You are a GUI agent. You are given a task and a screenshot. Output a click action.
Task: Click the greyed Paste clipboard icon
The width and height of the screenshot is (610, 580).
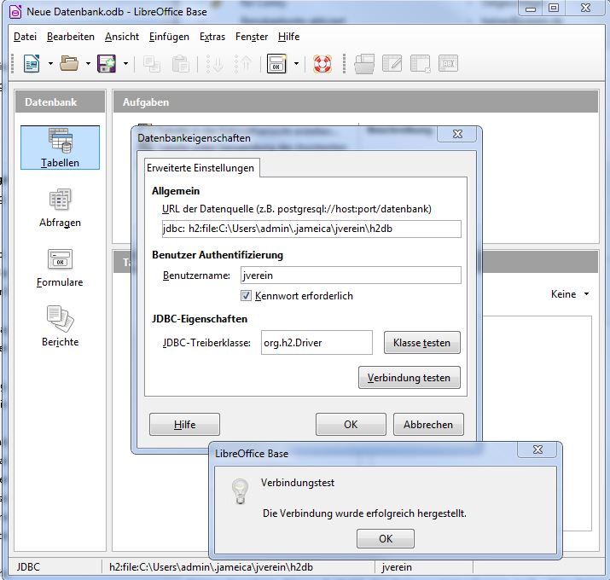[x=180, y=64]
